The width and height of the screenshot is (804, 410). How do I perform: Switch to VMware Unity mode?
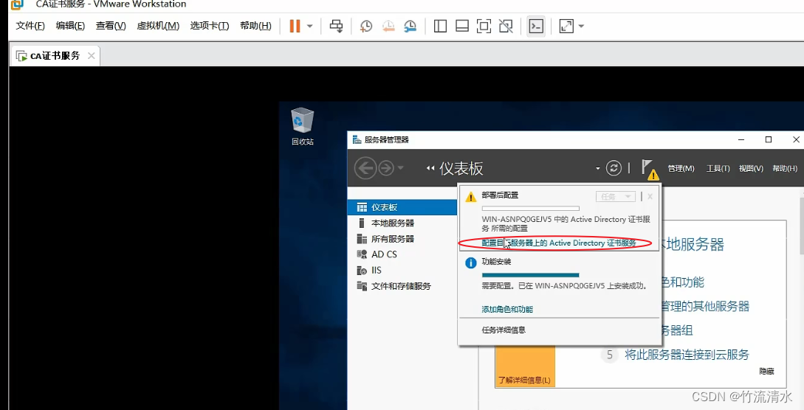click(x=506, y=26)
